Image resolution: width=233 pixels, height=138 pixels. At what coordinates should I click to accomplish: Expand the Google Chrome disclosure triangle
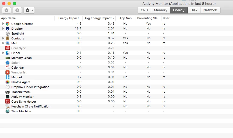point(3,24)
